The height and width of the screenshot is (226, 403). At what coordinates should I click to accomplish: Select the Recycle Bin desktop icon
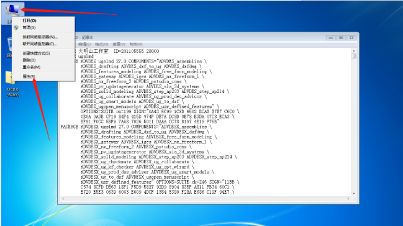(x=9, y=47)
